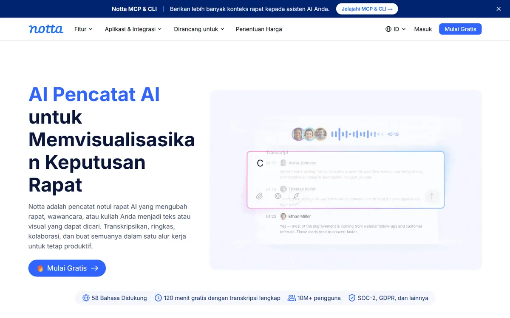Click the flame icon on hero button

click(40, 268)
